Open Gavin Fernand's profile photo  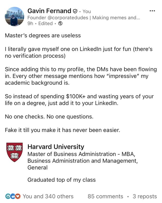14,16
